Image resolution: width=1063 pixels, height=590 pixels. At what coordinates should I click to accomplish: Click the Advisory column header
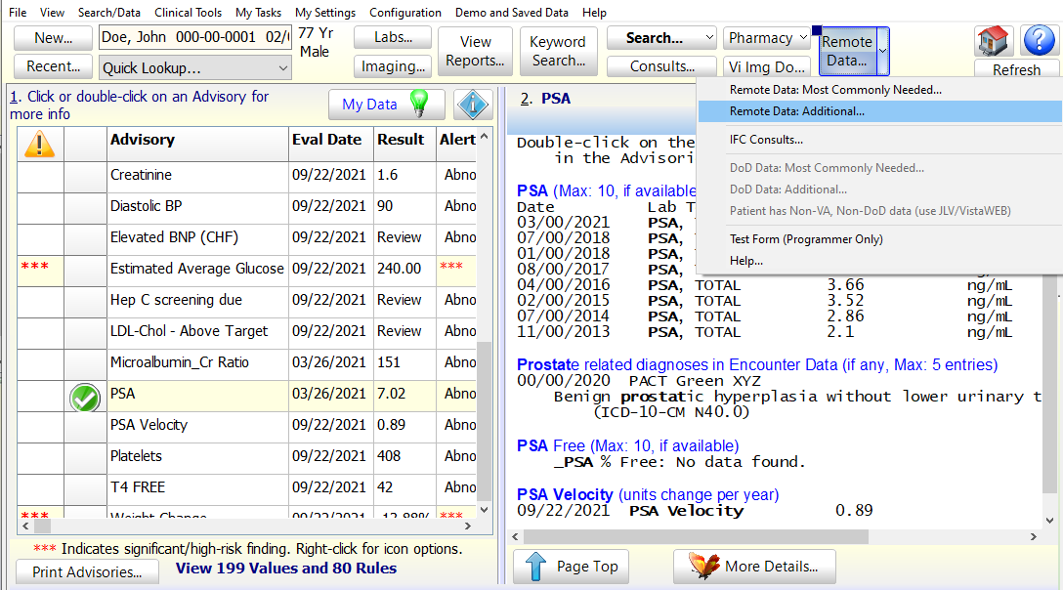(x=198, y=144)
